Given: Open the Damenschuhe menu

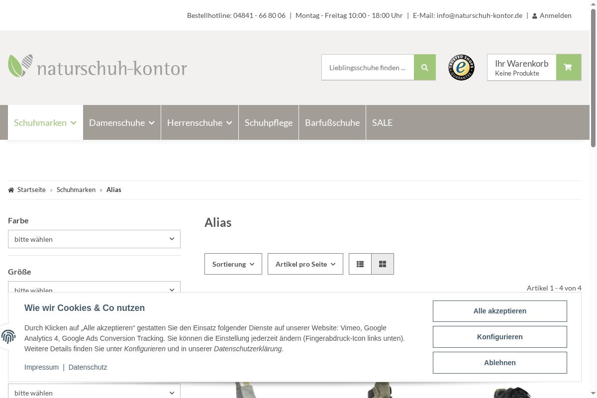Looking at the screenshot, I should click(121, 122).
